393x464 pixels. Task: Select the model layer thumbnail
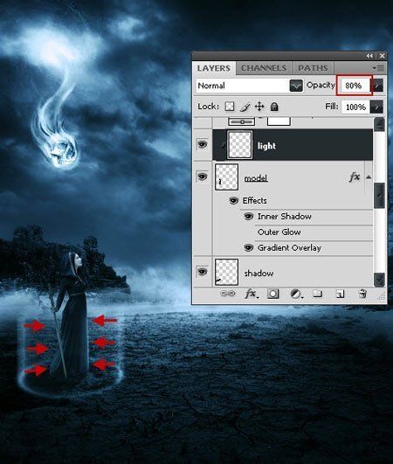(226, 177)
